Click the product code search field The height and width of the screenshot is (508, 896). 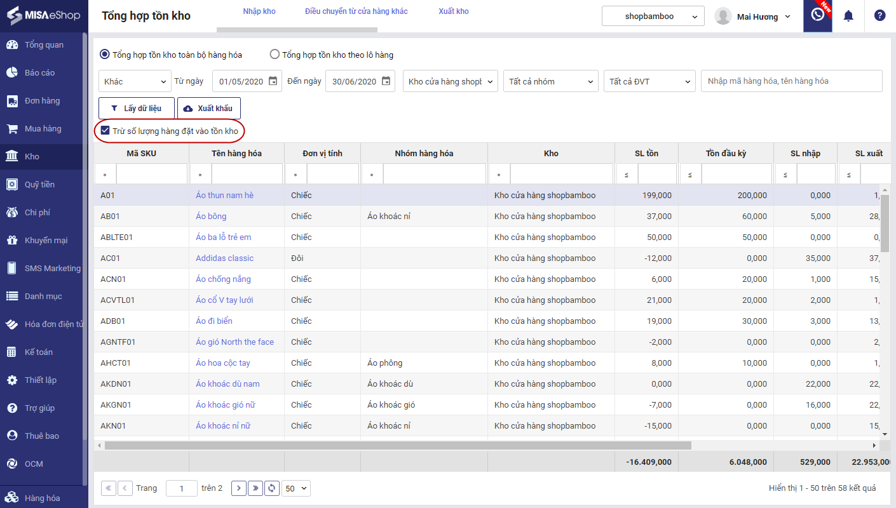point(791,81)
